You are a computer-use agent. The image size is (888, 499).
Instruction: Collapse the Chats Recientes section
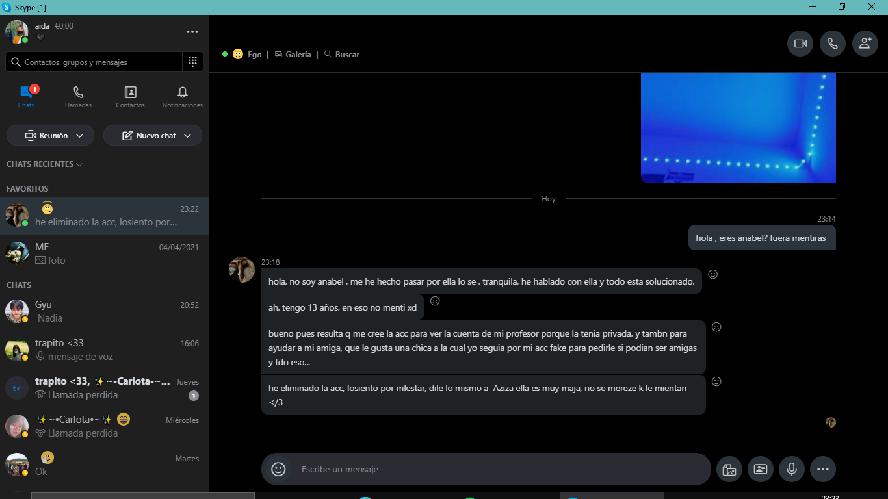45,164
